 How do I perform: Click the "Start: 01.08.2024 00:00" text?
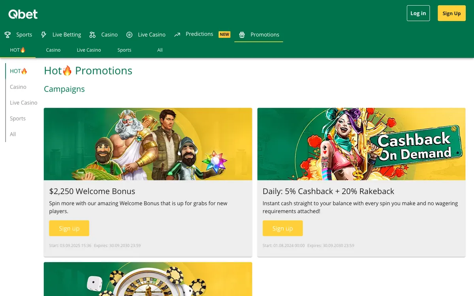[x=284, y=245]
